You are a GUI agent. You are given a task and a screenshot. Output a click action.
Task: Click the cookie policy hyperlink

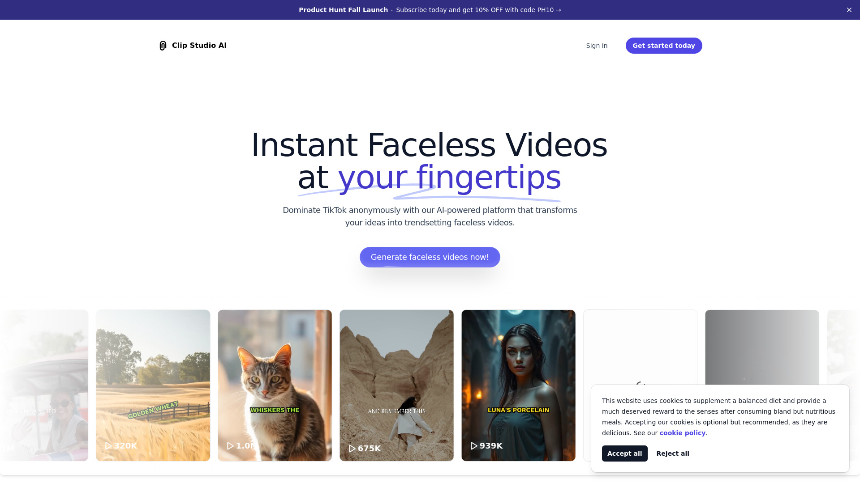click(x=683, y=433)
